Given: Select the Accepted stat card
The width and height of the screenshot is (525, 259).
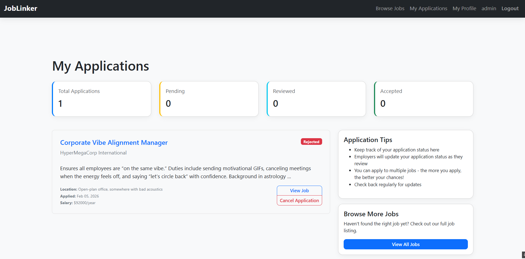Looking at the screenshot, I should (424, 99).
